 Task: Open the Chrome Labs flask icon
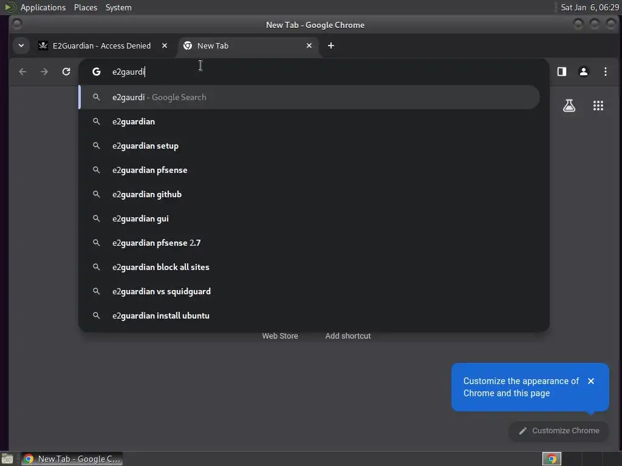click(569, 106)
